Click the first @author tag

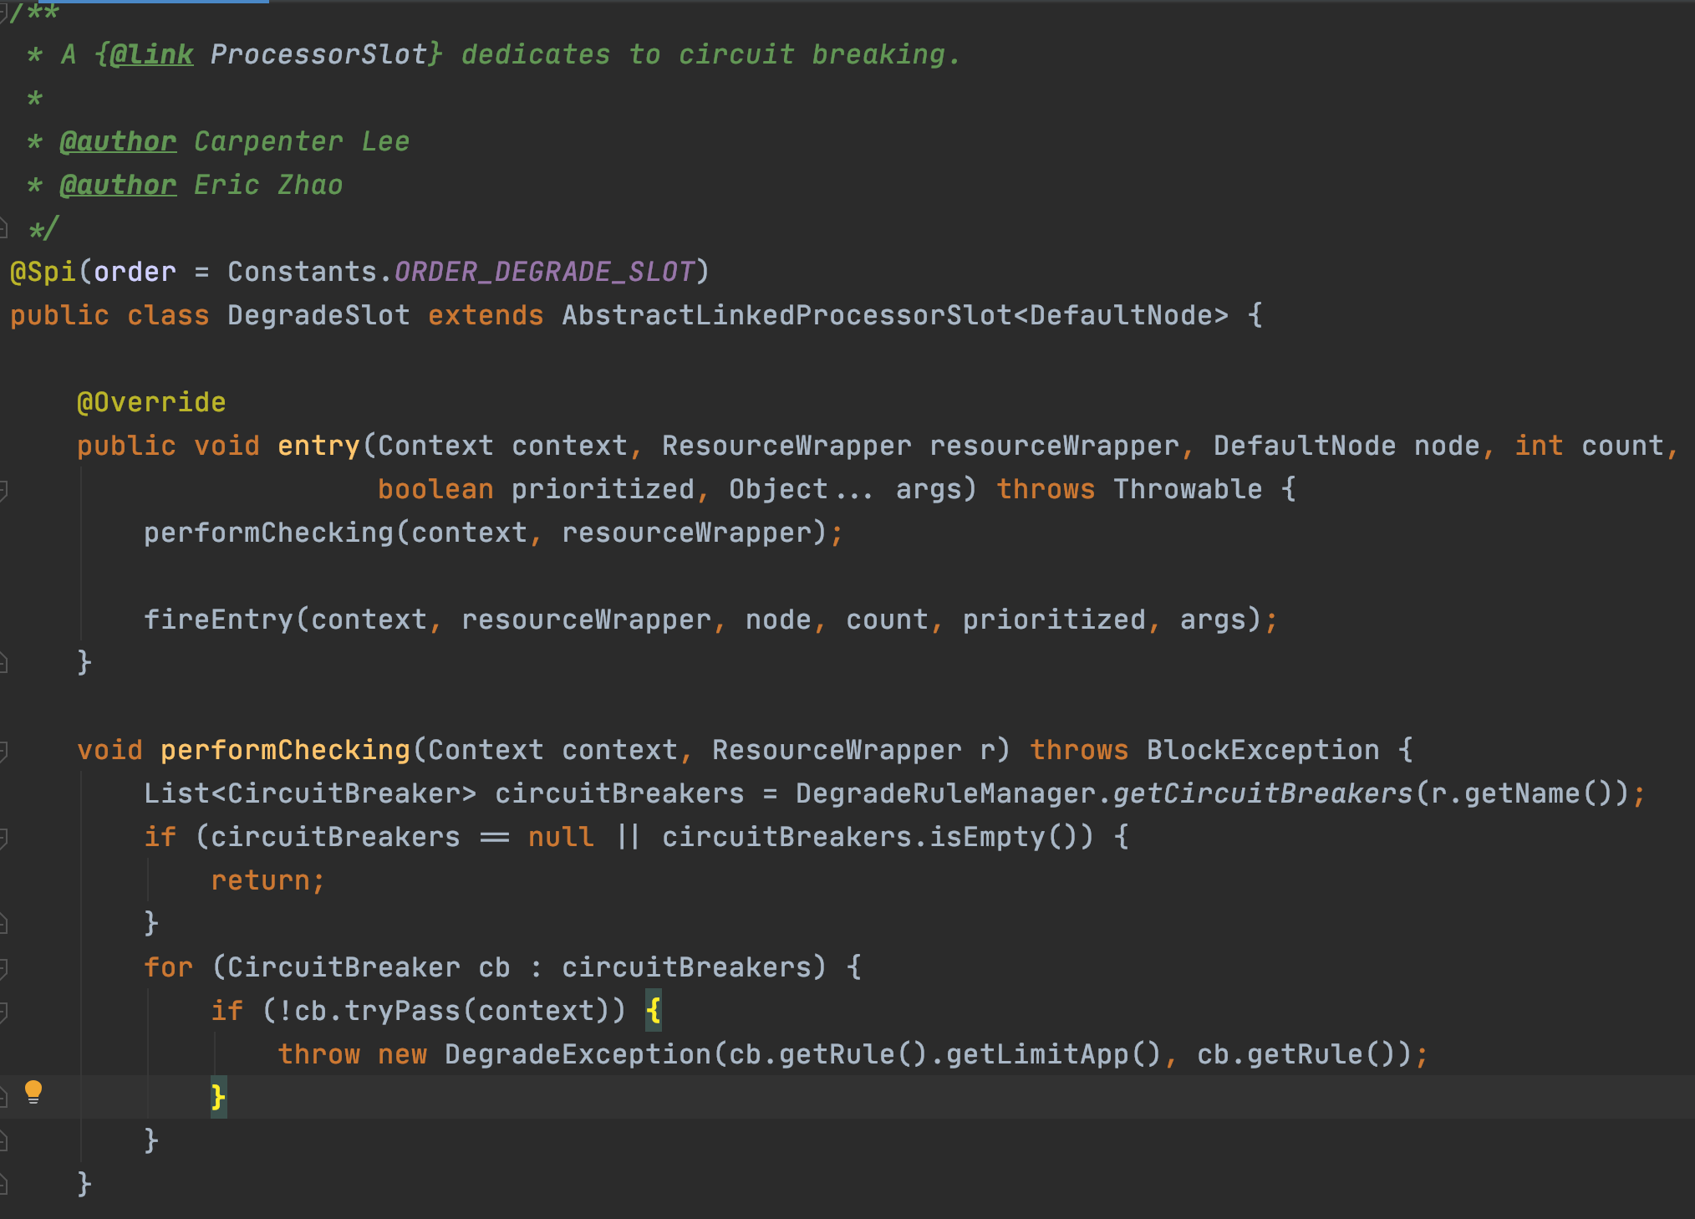tap(118, 142)
